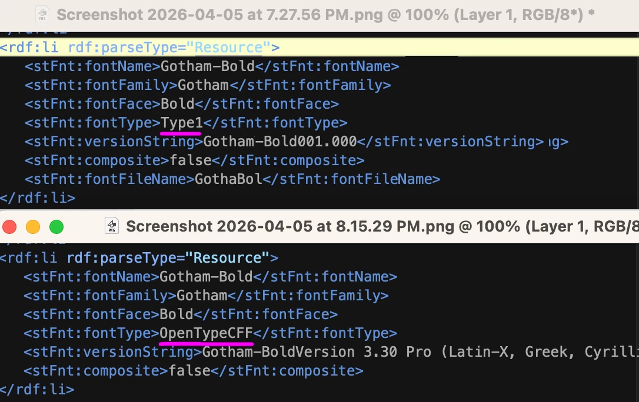The image size is (639, 402).
Task: Click the closing </rdf:li> tag in the 8.15.29 PM window
Action: tap(37, 390)
